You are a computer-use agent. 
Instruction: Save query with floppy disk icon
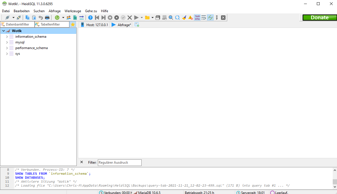[x=158, y=18]
